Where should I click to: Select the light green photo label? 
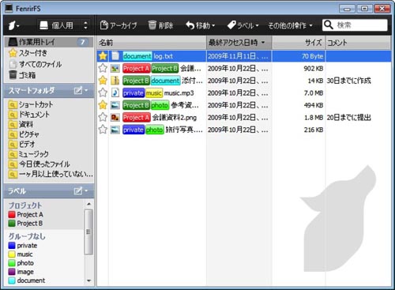point(21,263)
